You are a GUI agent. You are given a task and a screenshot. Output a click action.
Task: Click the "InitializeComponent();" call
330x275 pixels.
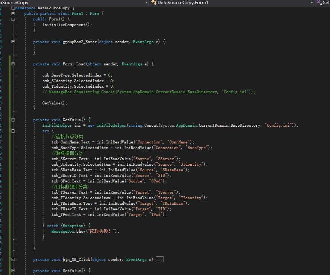[67, 25]
